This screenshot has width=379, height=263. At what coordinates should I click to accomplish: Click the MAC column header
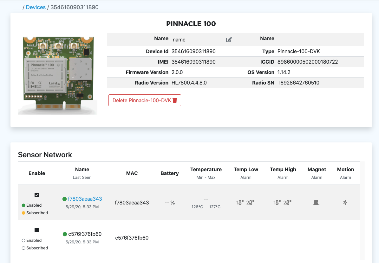click(132, 173)
